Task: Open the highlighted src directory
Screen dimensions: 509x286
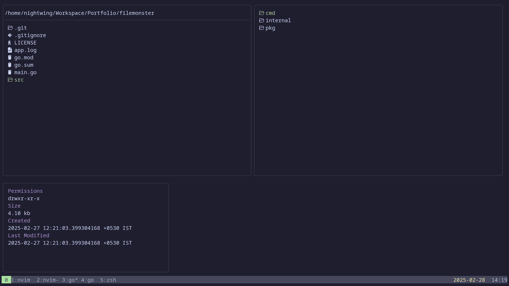Action: click(19, 80)
